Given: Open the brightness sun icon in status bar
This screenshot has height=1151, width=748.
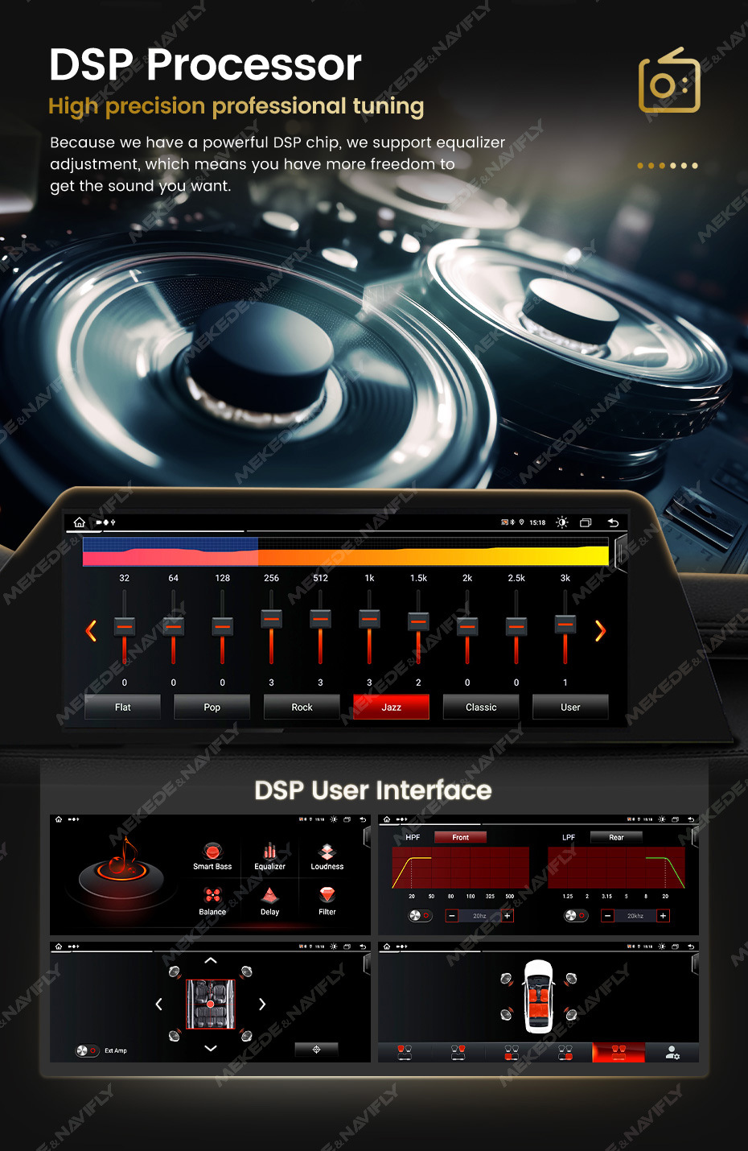Looking at the screenshot, I should 561,522.
